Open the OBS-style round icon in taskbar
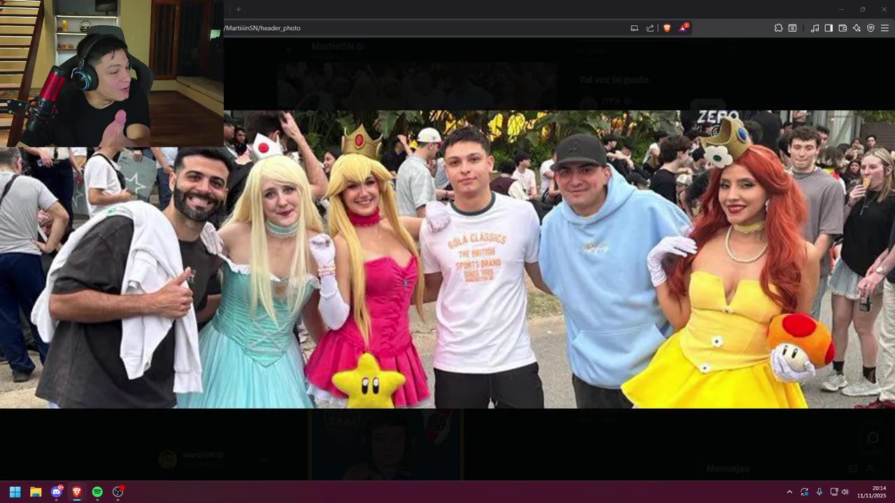Viewport: 895px width, 503px height. click(118, 492)
